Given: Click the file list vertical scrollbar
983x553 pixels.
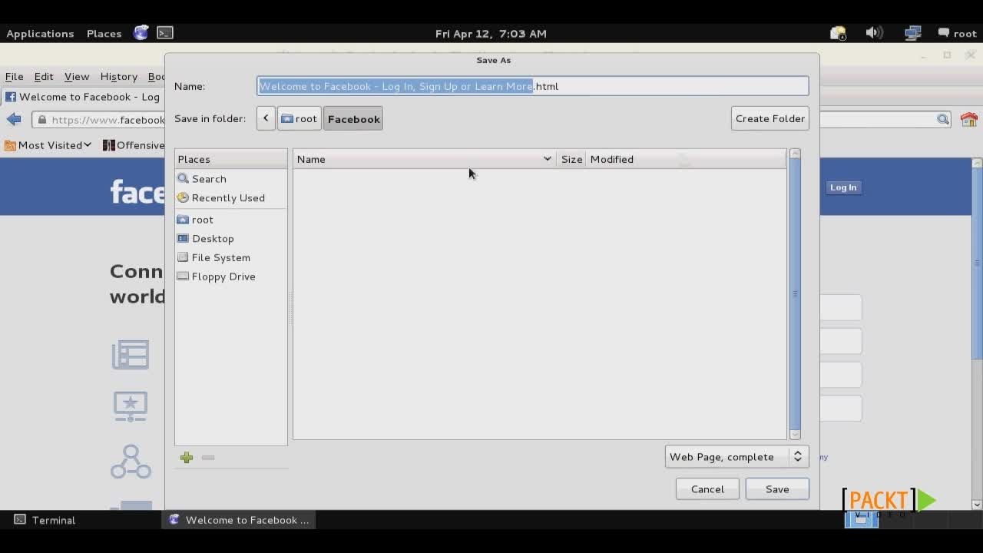Looking at the screenshot, I should (795, 294).
